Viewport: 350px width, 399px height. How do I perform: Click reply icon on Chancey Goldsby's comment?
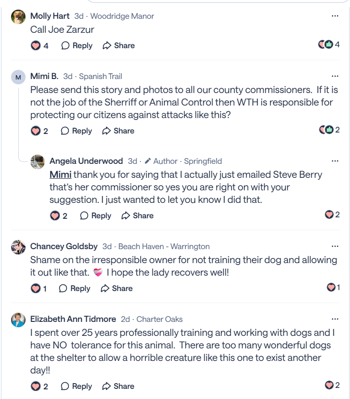[63, 289]
